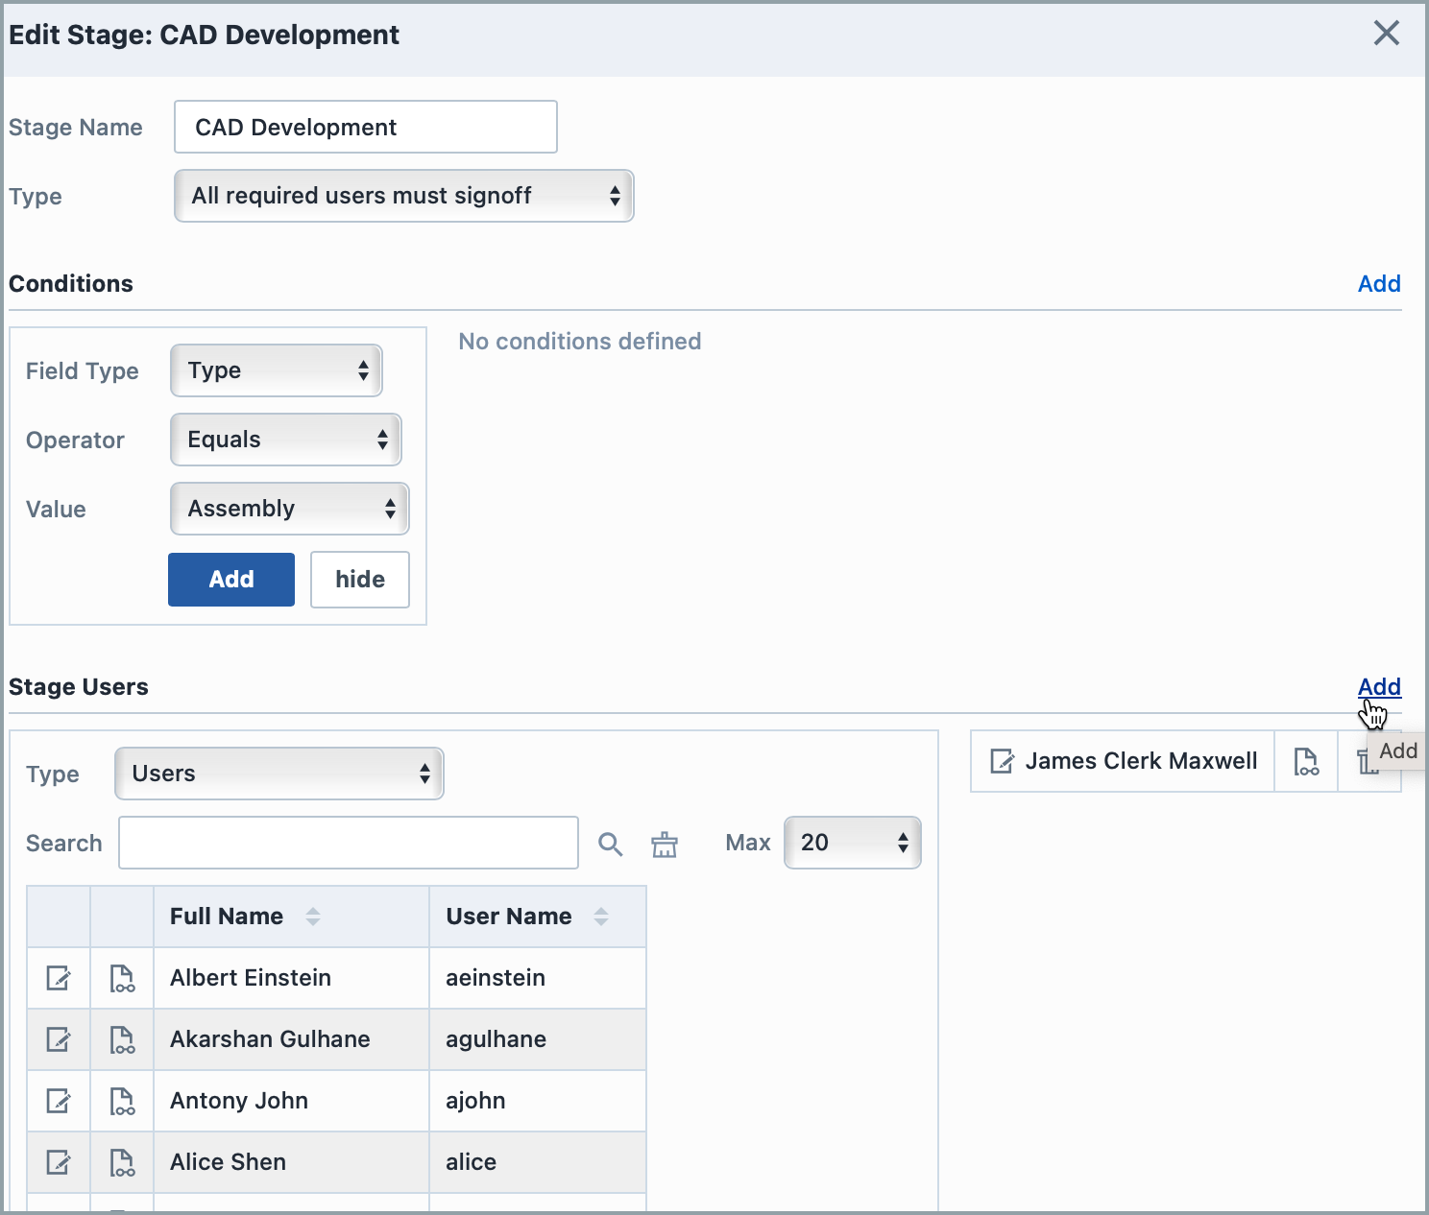Image resolution: width=1429 pixels, height=1215 pixels.
Task: Click document icon for Albert Einstein
Action: [122, 978]
